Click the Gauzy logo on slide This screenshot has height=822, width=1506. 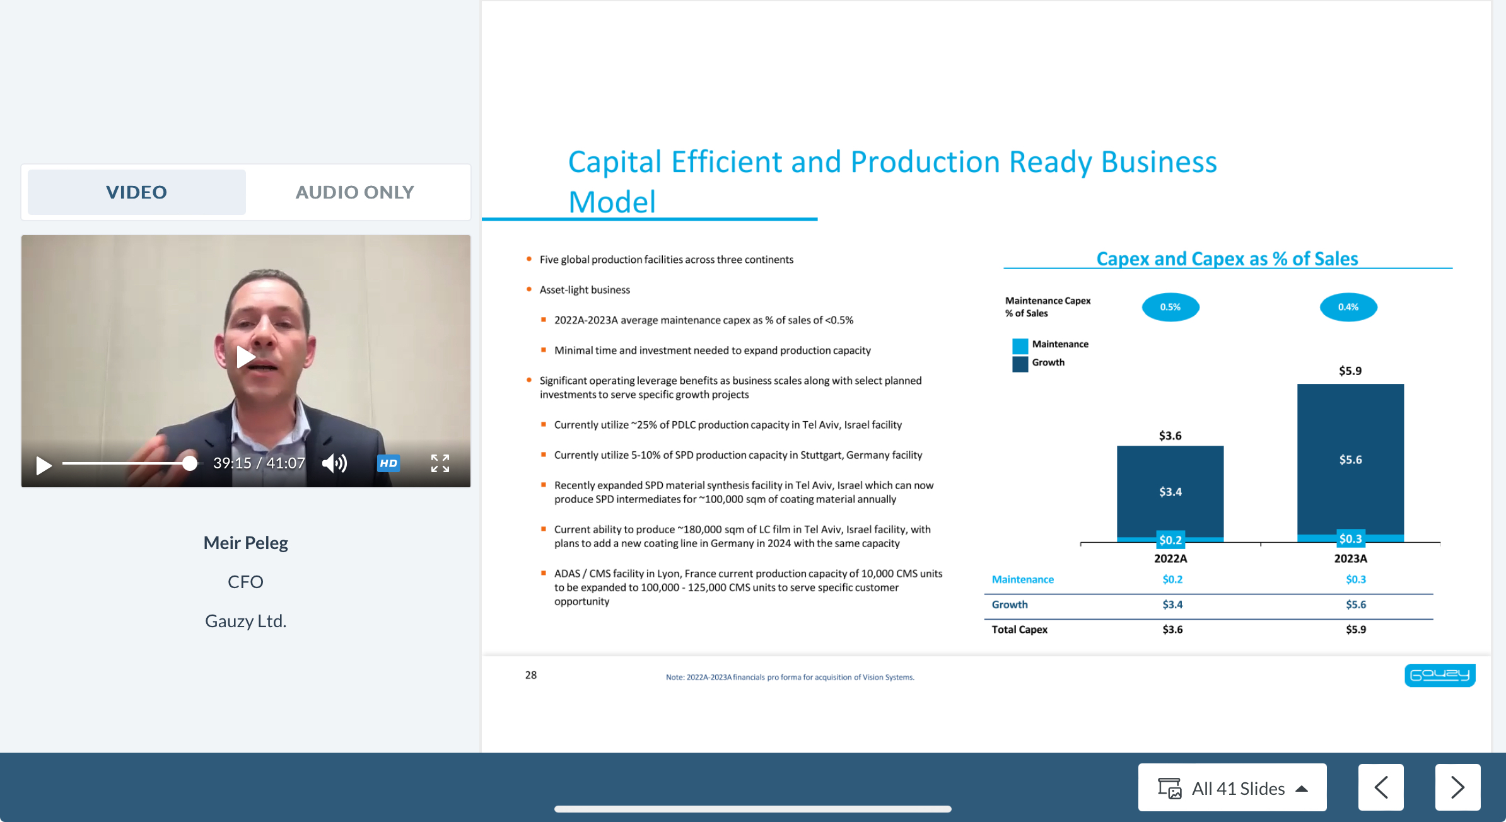pos(1439,675)
